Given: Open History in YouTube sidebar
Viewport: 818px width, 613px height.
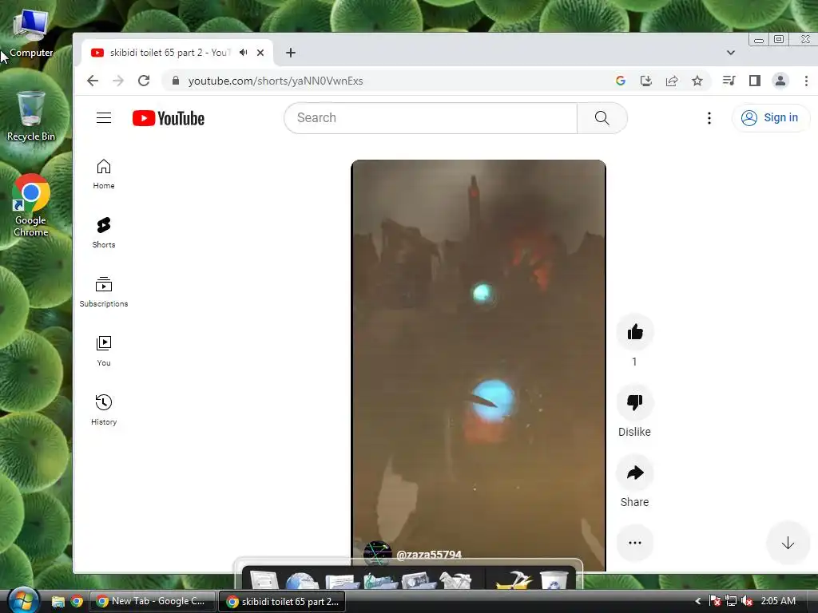Looking at the screenshot, I should [x=104, y=410].
